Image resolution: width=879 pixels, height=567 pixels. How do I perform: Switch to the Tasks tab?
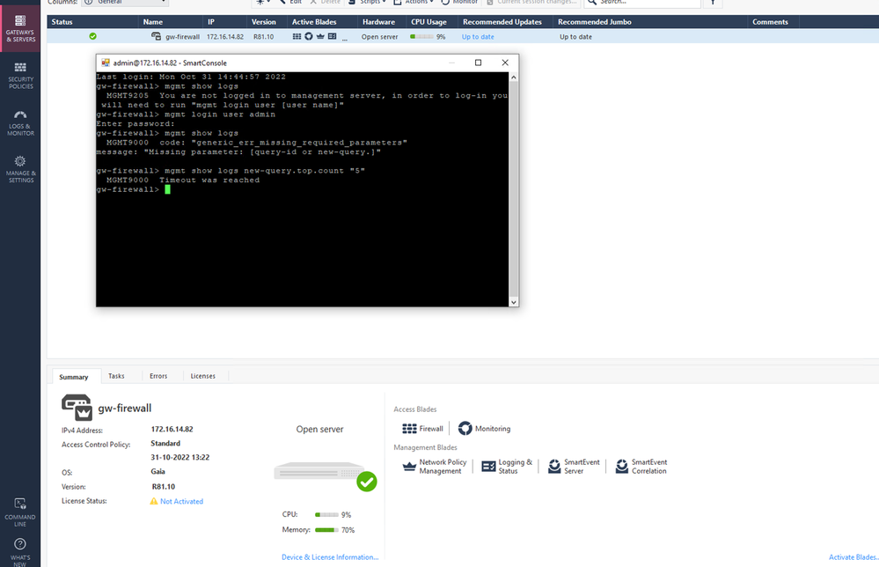click(x=116, y=376)
